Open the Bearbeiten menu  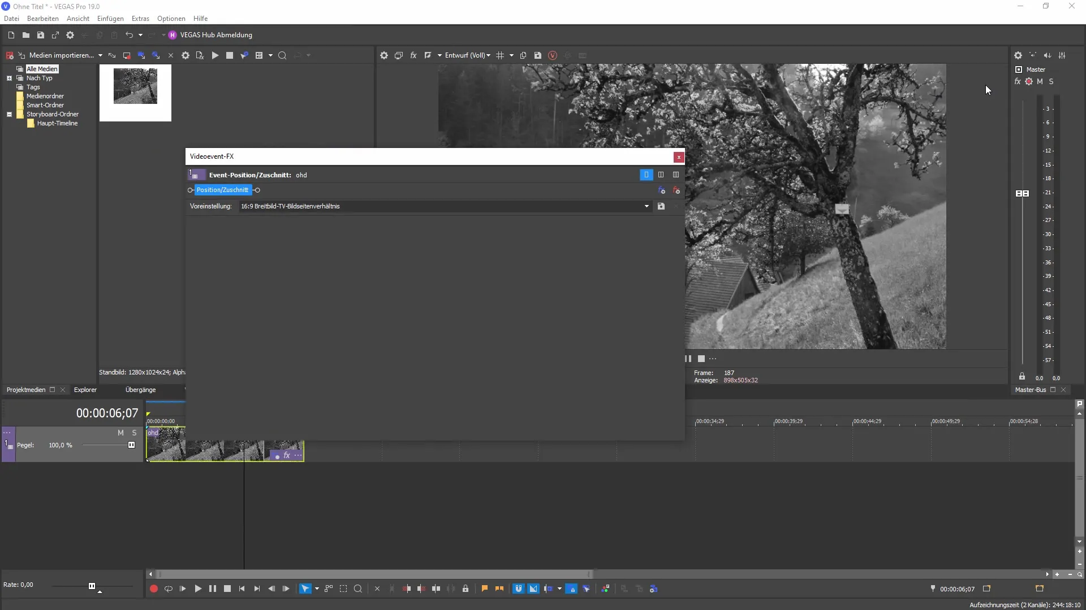click(43, 19)
